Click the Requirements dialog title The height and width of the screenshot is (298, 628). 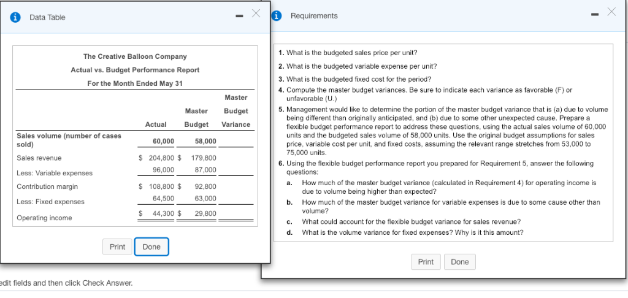click(314, 15)
